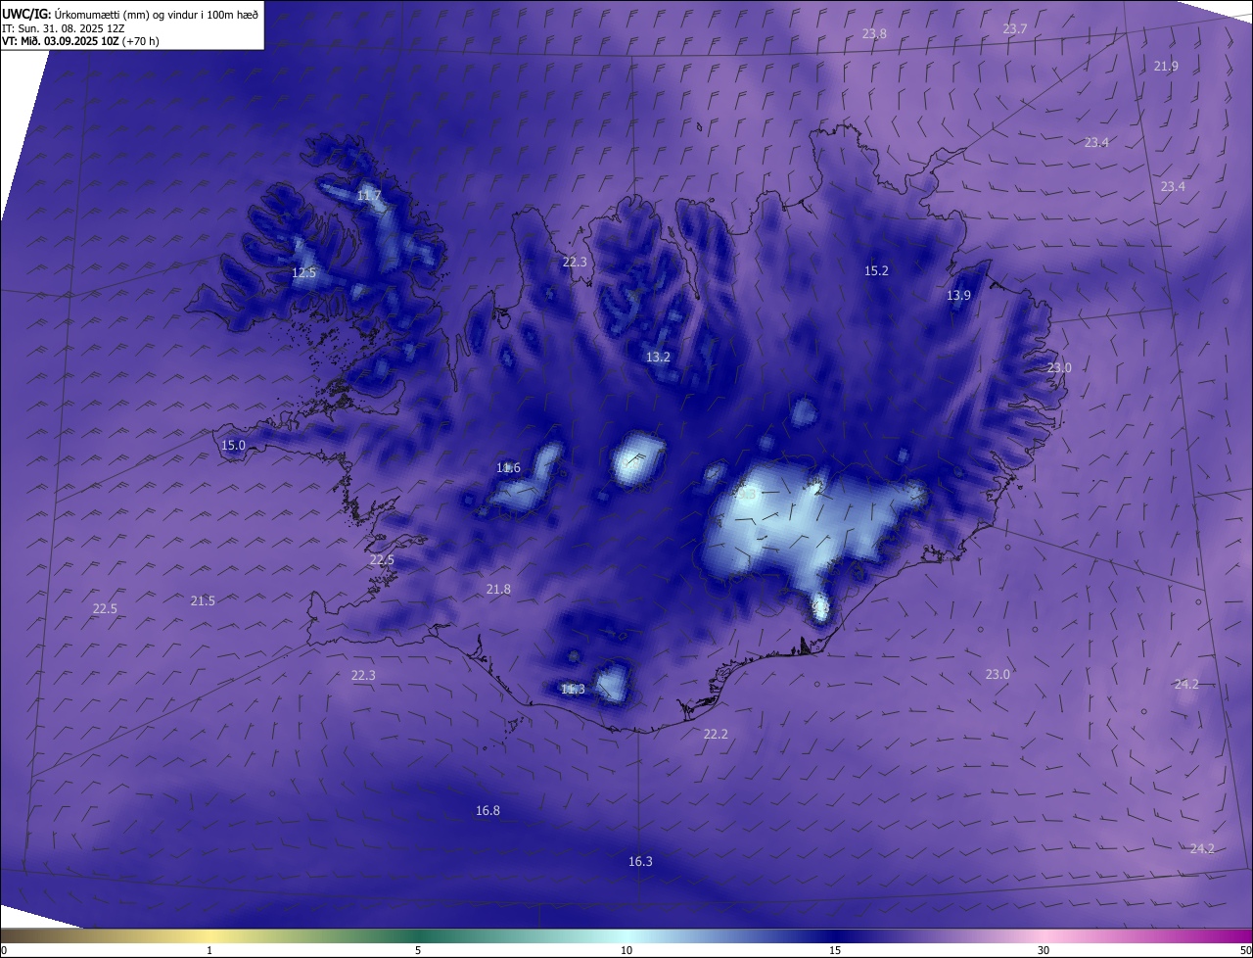This screenshot has width=1253, height=958.
Task: Click the 12.5 value label
Action: click(x=304, y=273)
